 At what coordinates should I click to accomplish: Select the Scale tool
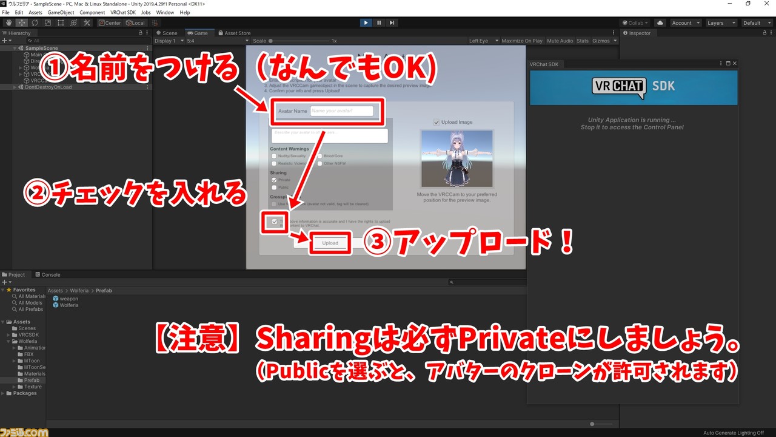point(47,22)
